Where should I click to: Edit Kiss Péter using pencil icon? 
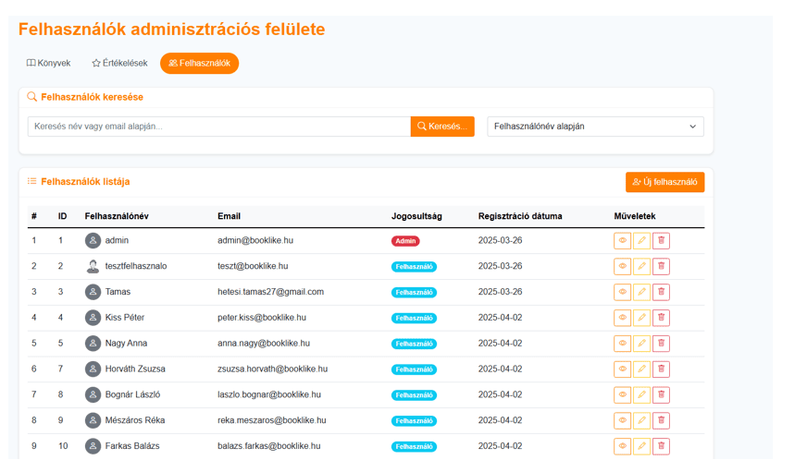click(x=641, y=318)
